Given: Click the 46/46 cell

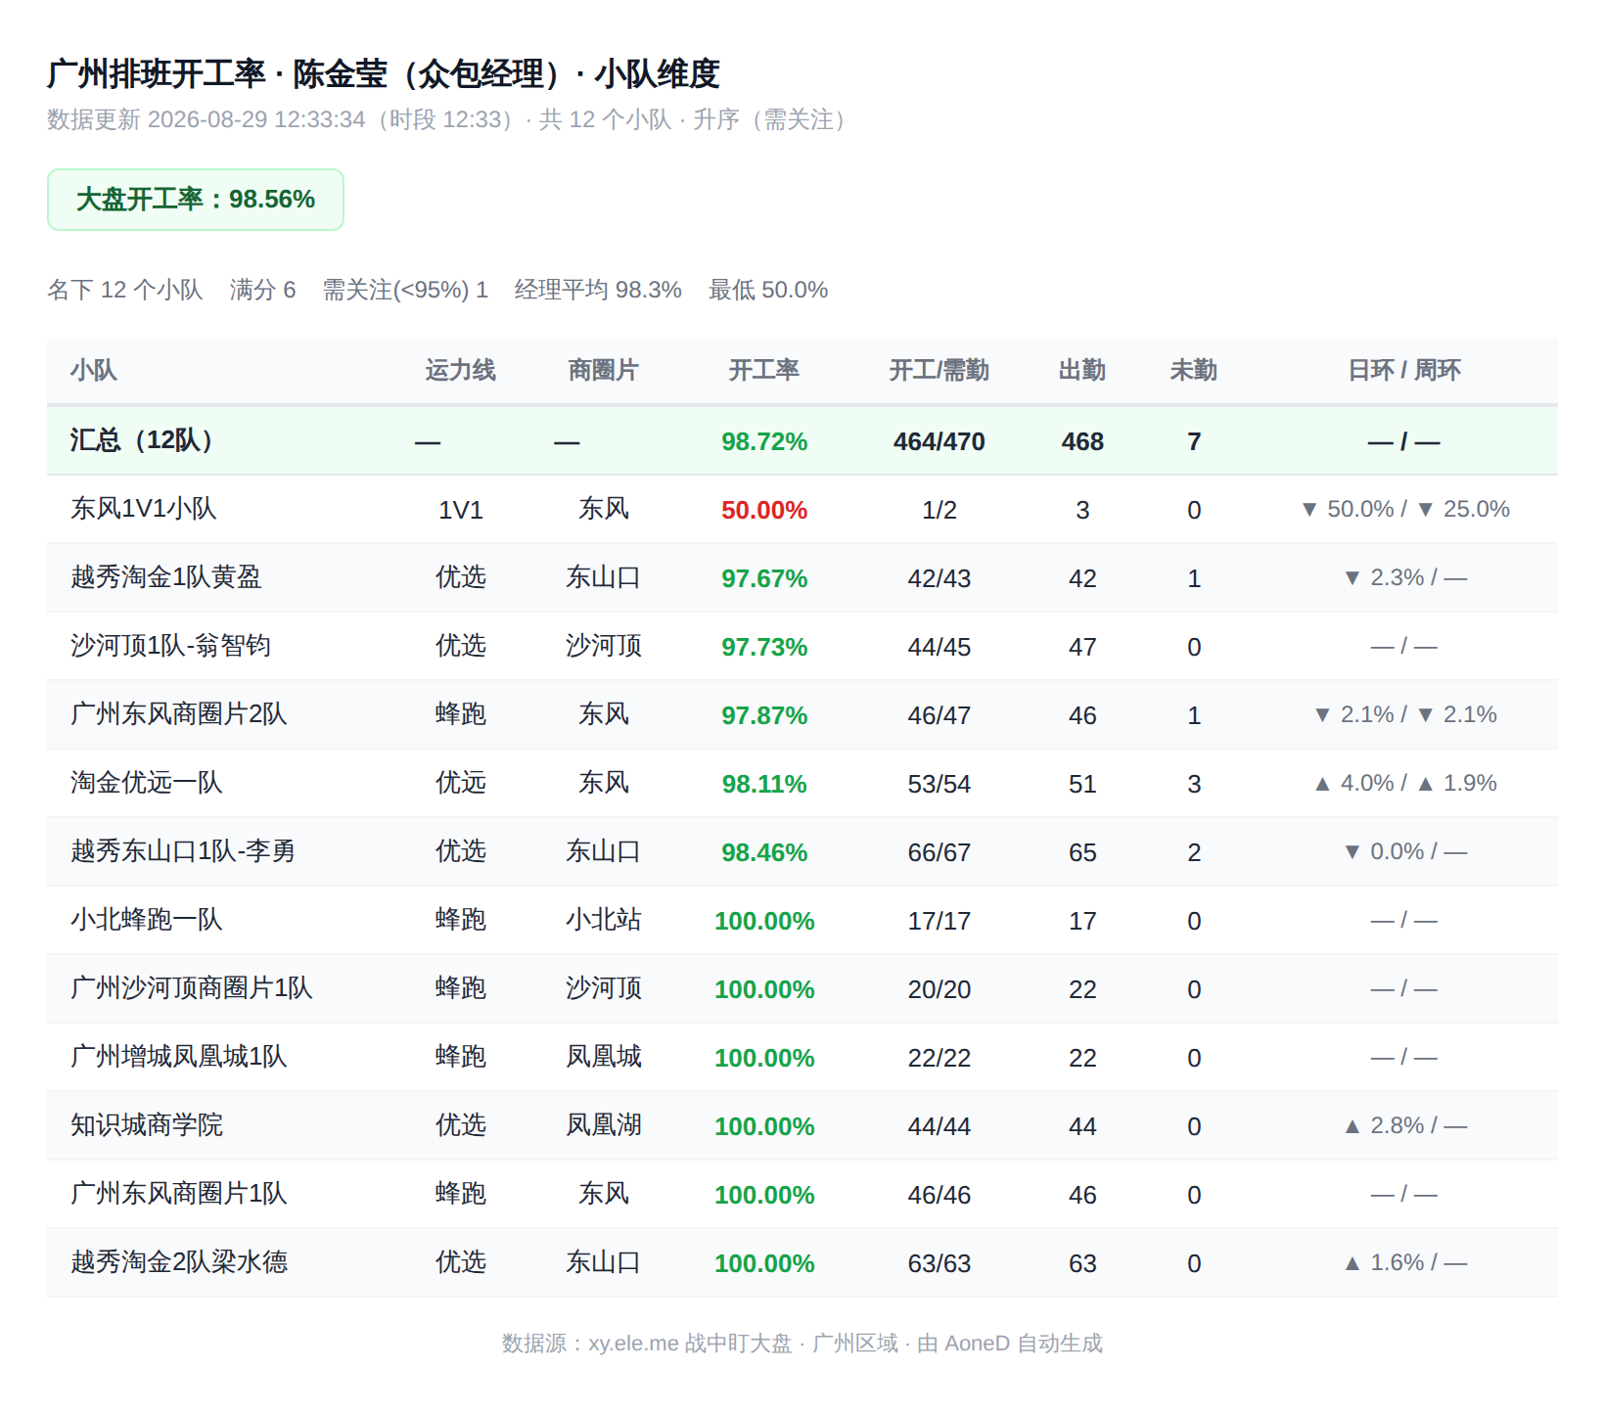Looking at the screenshot, I should (x=939, y=1195).
